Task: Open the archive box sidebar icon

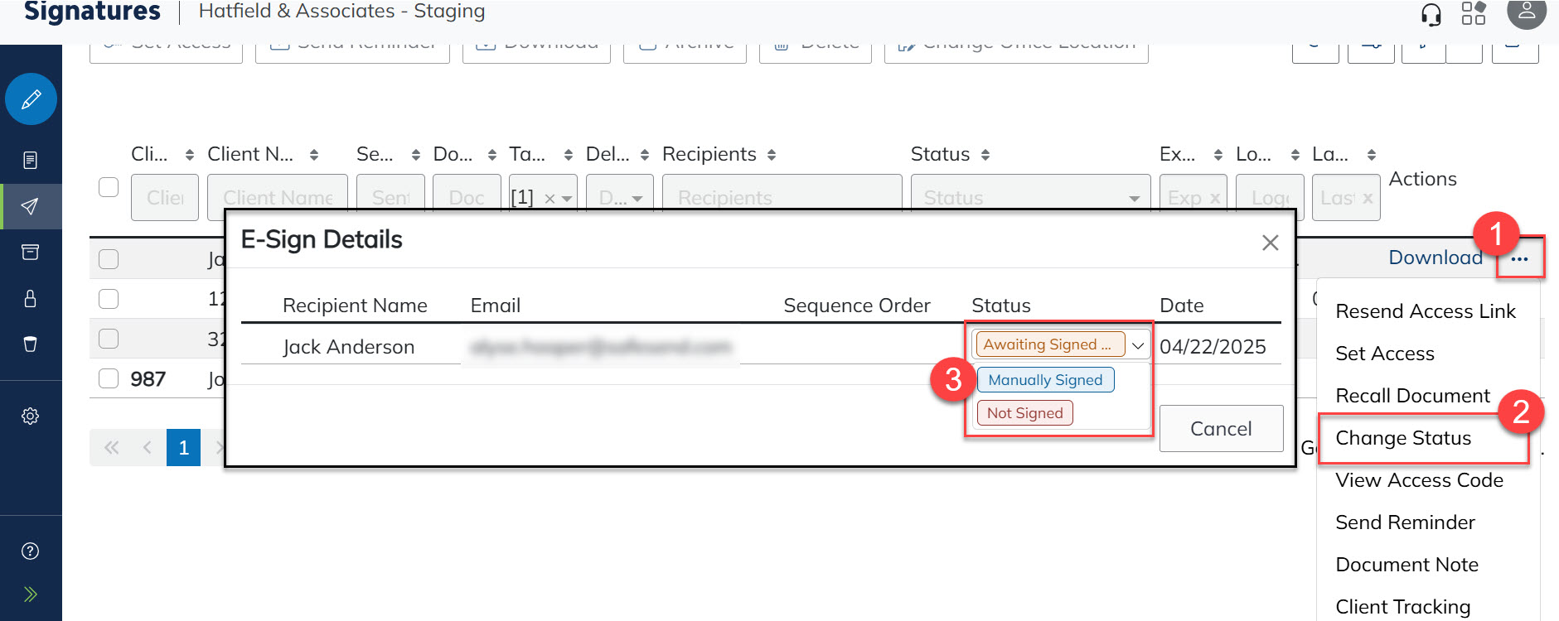Action: pyautogui.click(x=31, y=252)
